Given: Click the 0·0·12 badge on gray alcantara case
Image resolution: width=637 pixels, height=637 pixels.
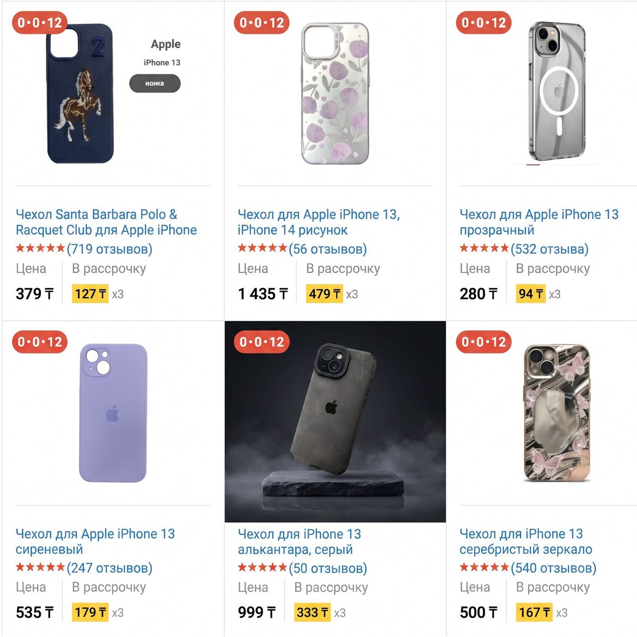Looking at the screenshot, I should 262,342.
